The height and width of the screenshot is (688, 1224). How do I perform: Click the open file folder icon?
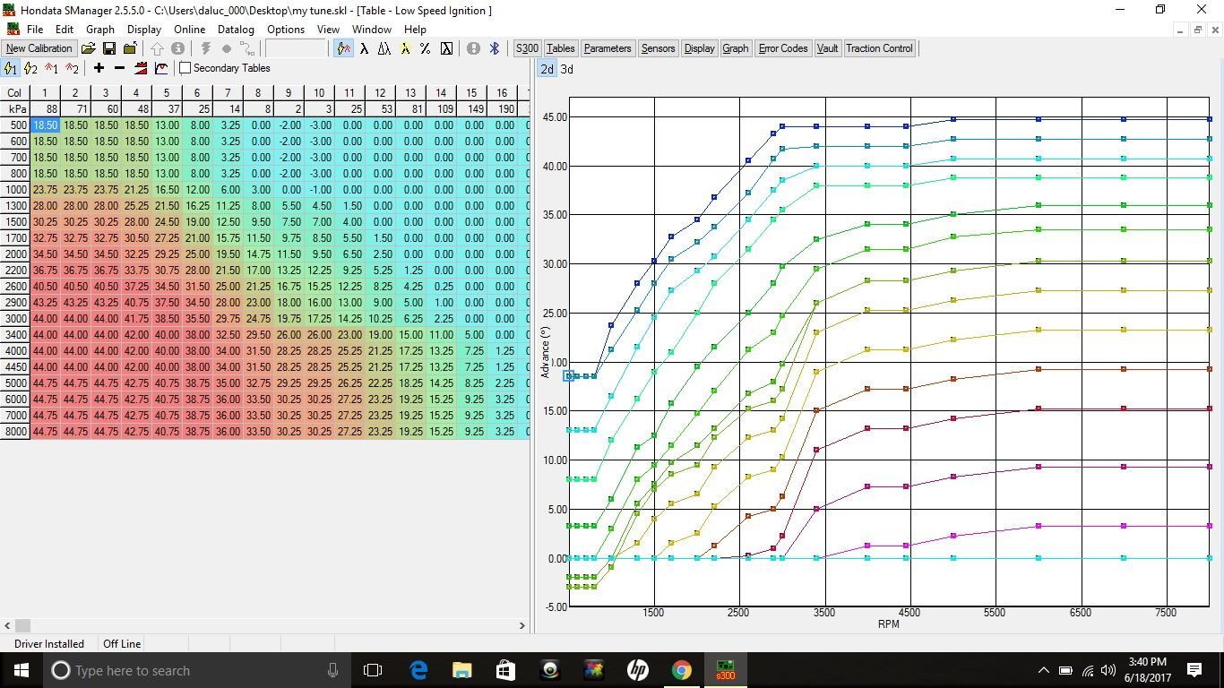click(x=89, y=48)
